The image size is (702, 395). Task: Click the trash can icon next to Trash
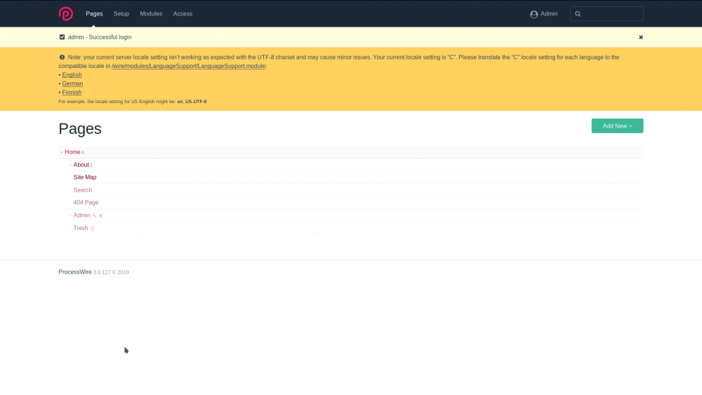[92, 228]
